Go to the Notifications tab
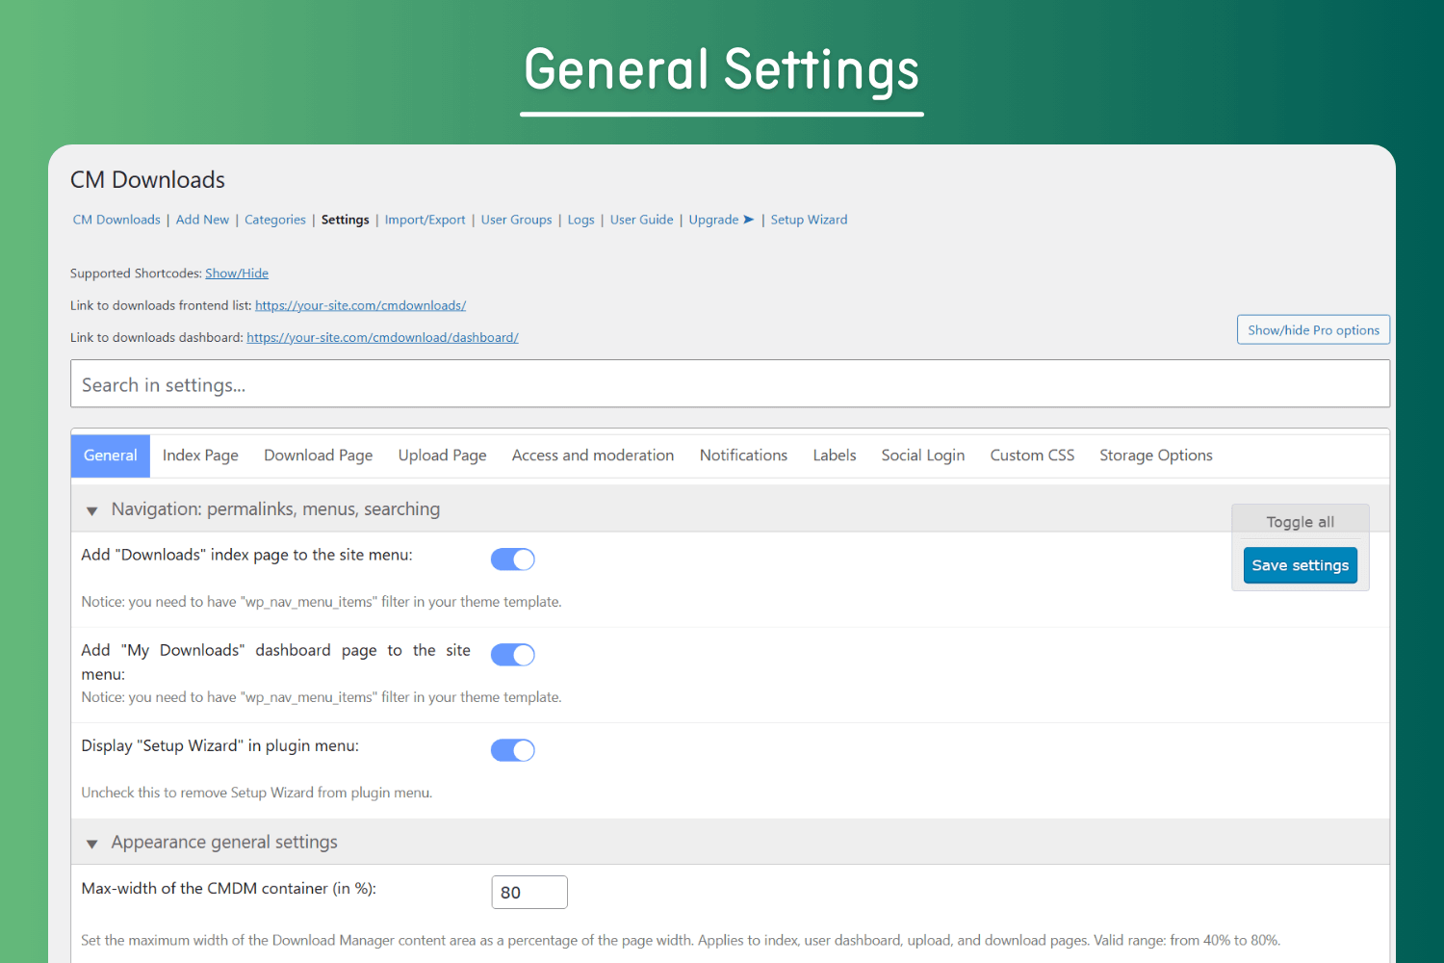 click(x=743, y=455)
